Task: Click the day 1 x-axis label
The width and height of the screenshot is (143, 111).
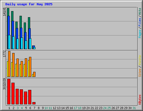Action: tap(9, 108)
